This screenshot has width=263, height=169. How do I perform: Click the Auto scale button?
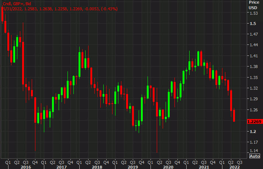[x=255, y=156]
